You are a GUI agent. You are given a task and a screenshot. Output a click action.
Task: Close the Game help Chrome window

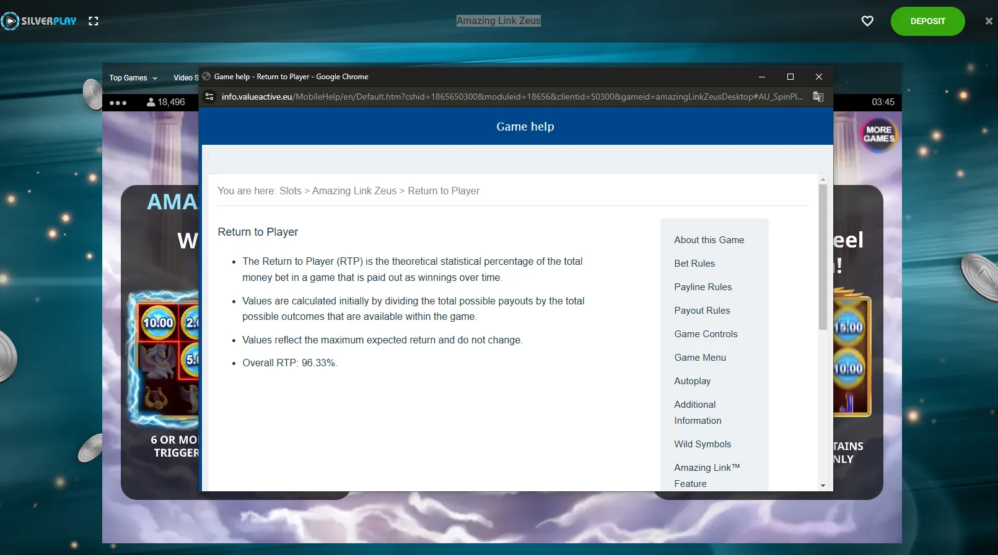coord(819,77)
